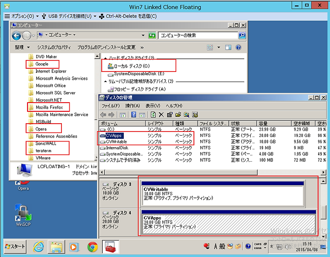Click the Explorer forward arrow button

tap(26, 35)
